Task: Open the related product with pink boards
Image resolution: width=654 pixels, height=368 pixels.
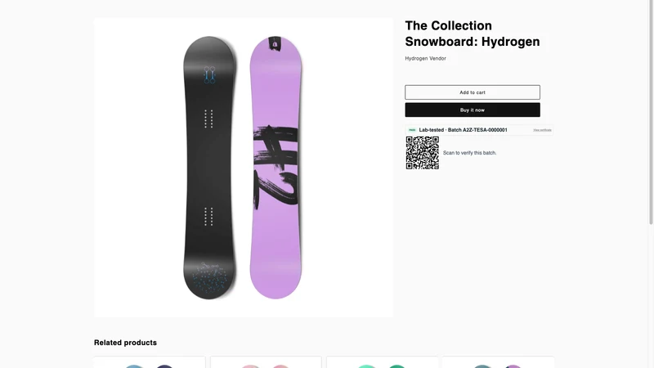Action: tap(266, 362)
